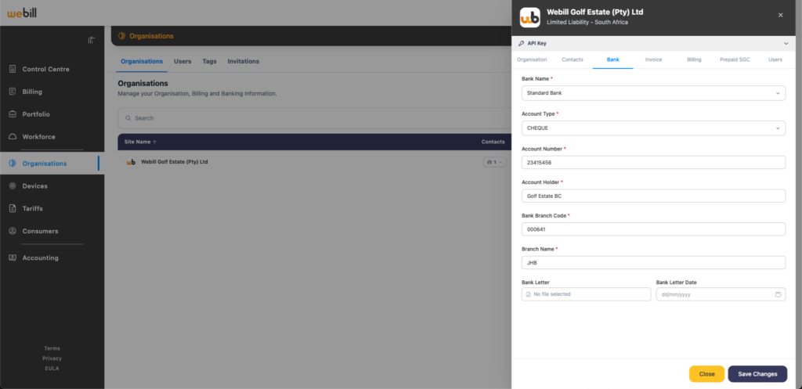The height and width of the screenshot is (389, 802).
Task: Click the Consumers sidebar icon
Action: tap(13, 231)
